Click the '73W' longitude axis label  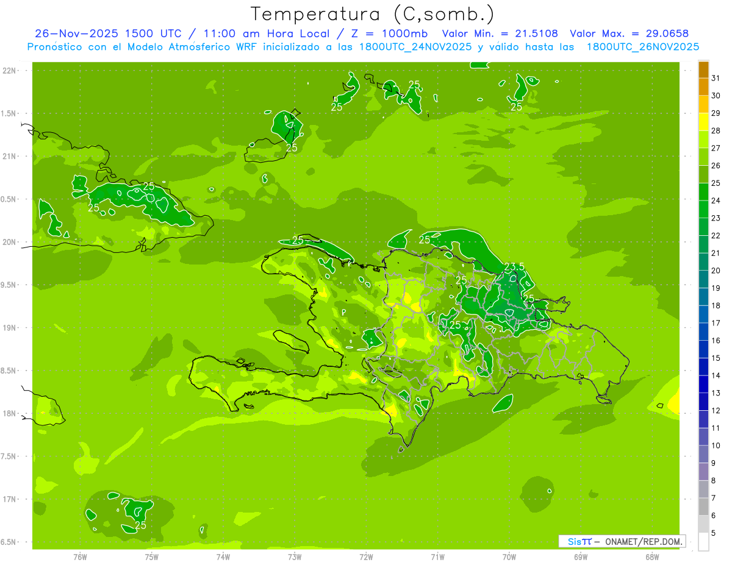[x=295, y=556]
